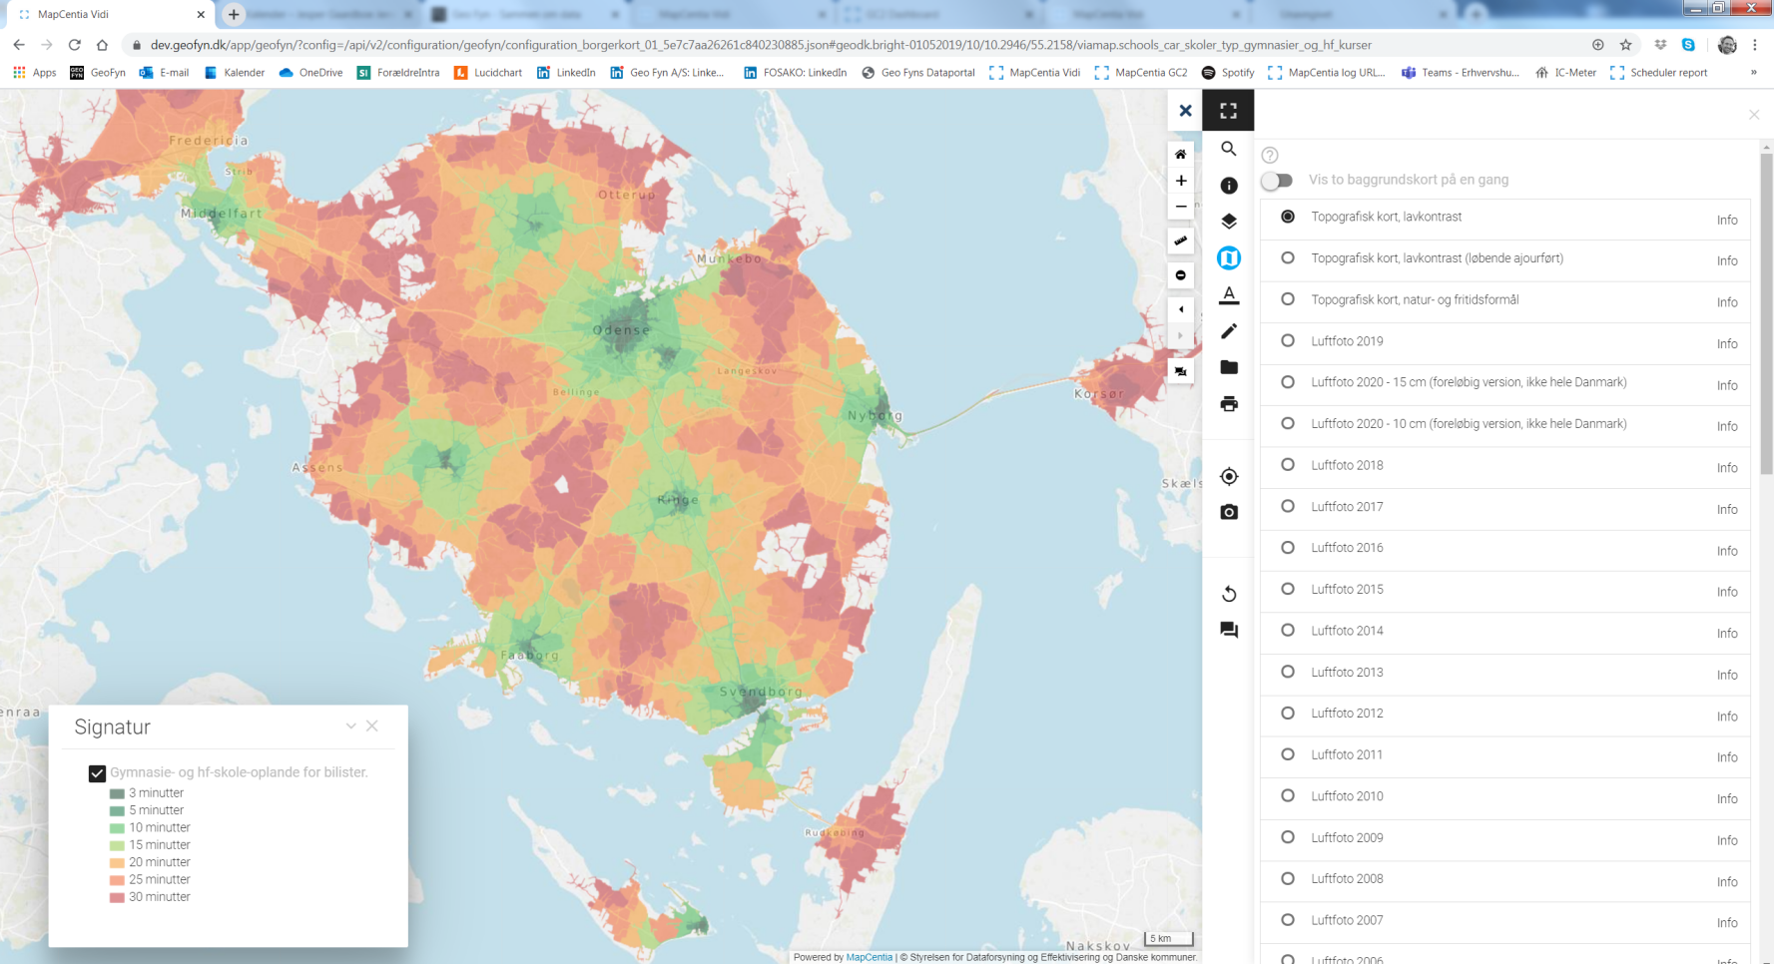The image size is (1774, 964).
Task: Show more bookmarks overflow chevron
Action: 1753,72
